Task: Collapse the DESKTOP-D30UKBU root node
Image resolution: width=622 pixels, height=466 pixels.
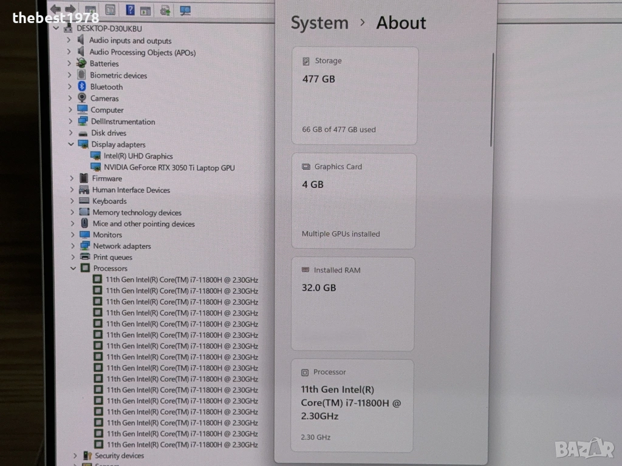Action: pyautogui.click(x=57, y=29)
